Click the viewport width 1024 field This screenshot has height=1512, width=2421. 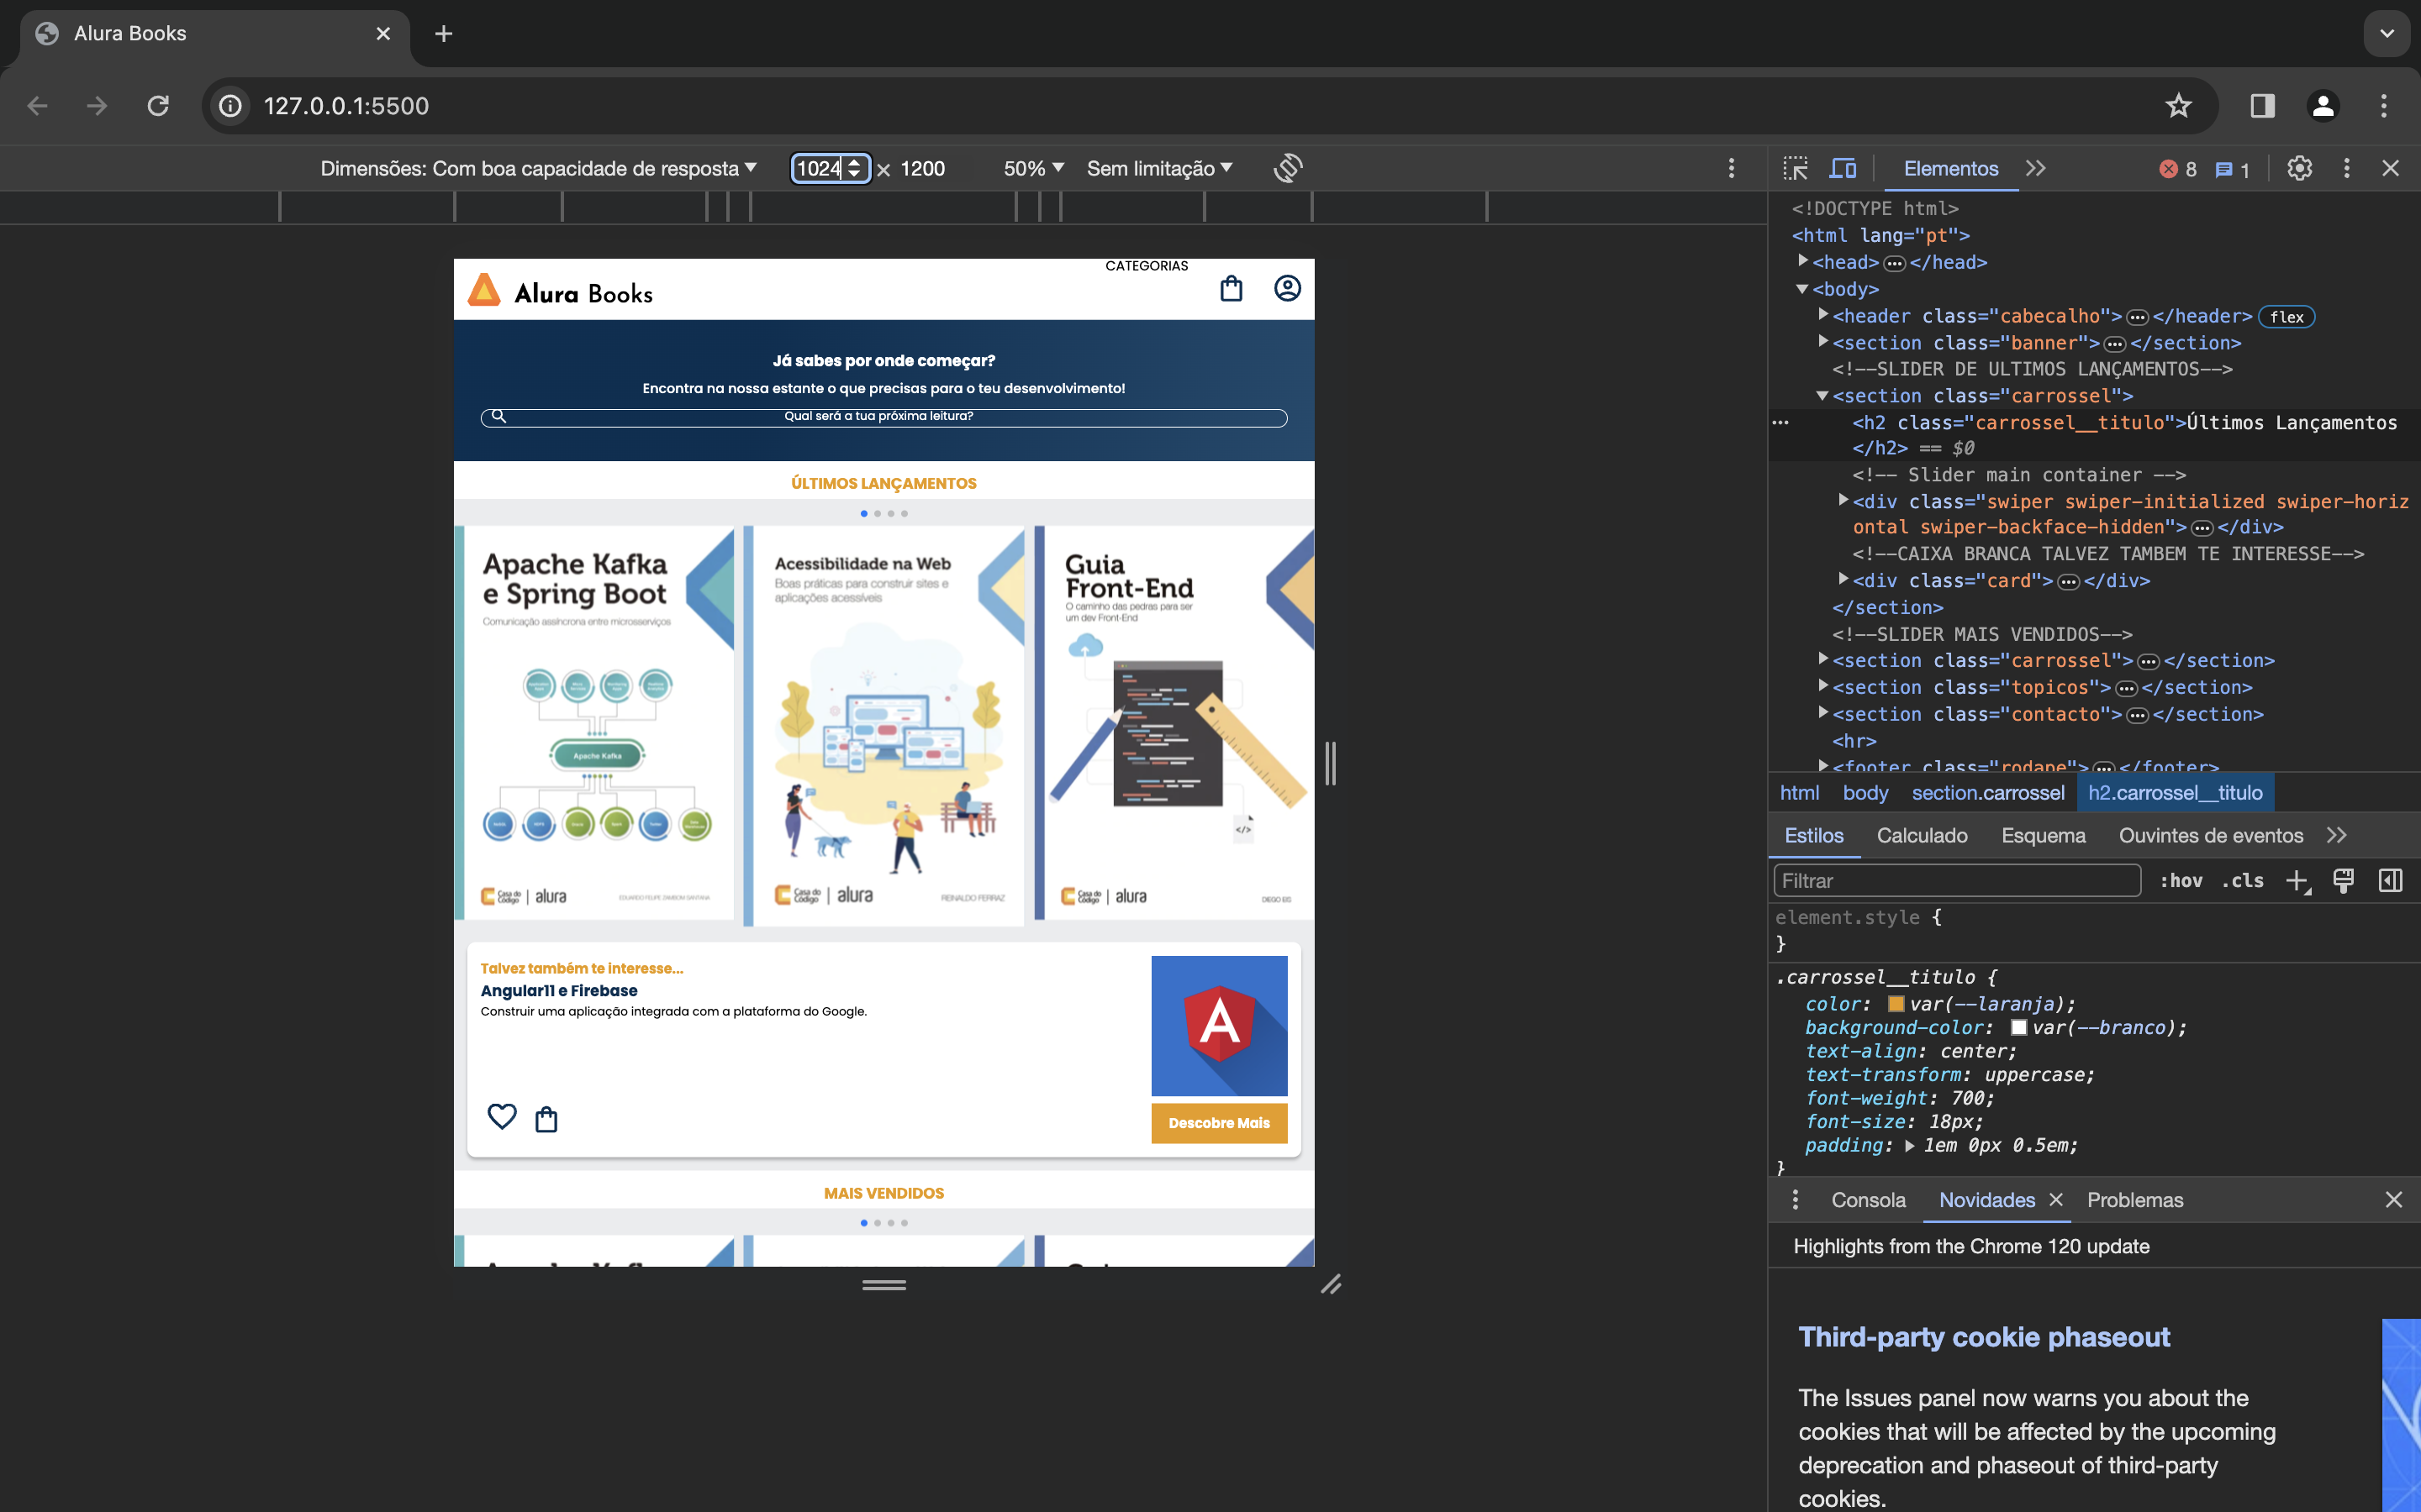831,168
